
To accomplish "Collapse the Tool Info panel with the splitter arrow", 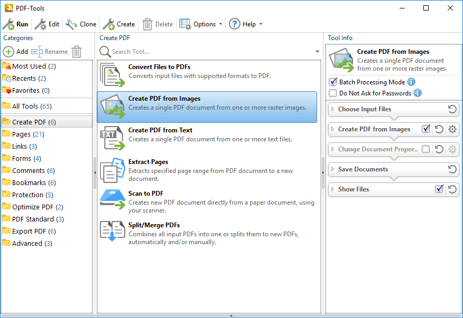I will [x=323, y=172].
